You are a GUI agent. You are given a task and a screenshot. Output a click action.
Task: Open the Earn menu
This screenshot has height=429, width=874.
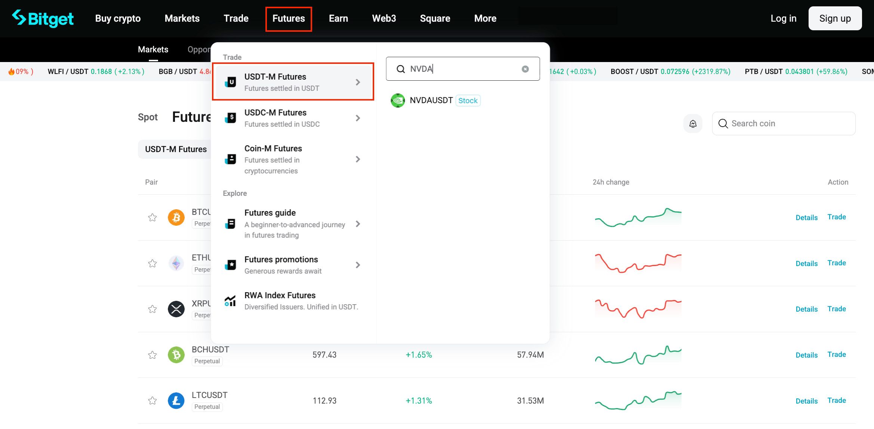(x=338, y=18)
